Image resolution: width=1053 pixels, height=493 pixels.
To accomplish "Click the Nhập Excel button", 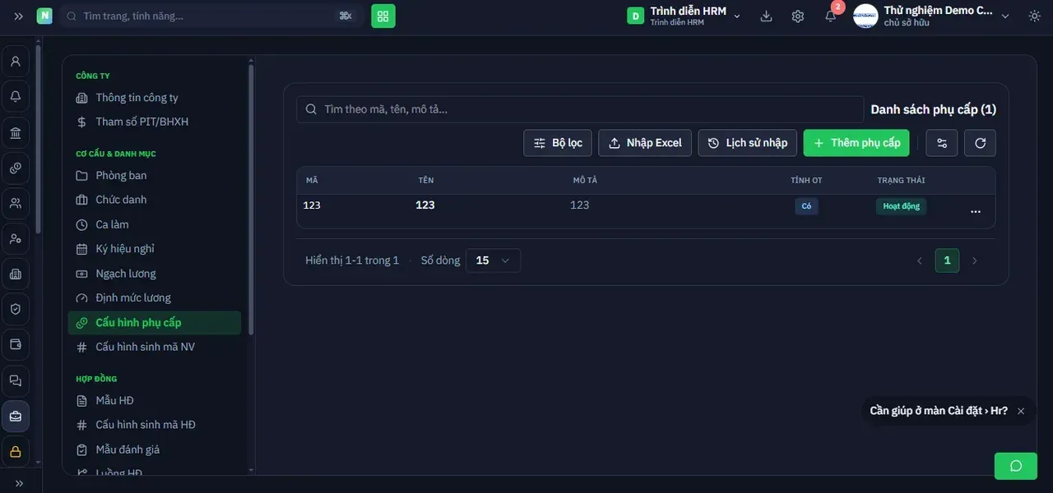I will (x=645, y=143).
